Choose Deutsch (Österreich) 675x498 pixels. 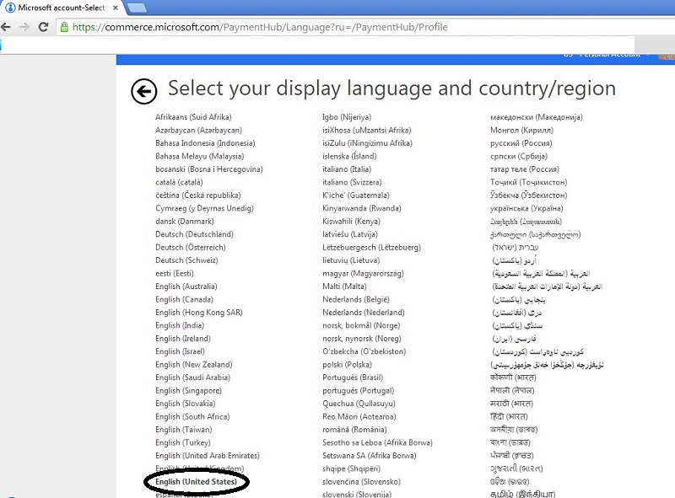point(191,247)
